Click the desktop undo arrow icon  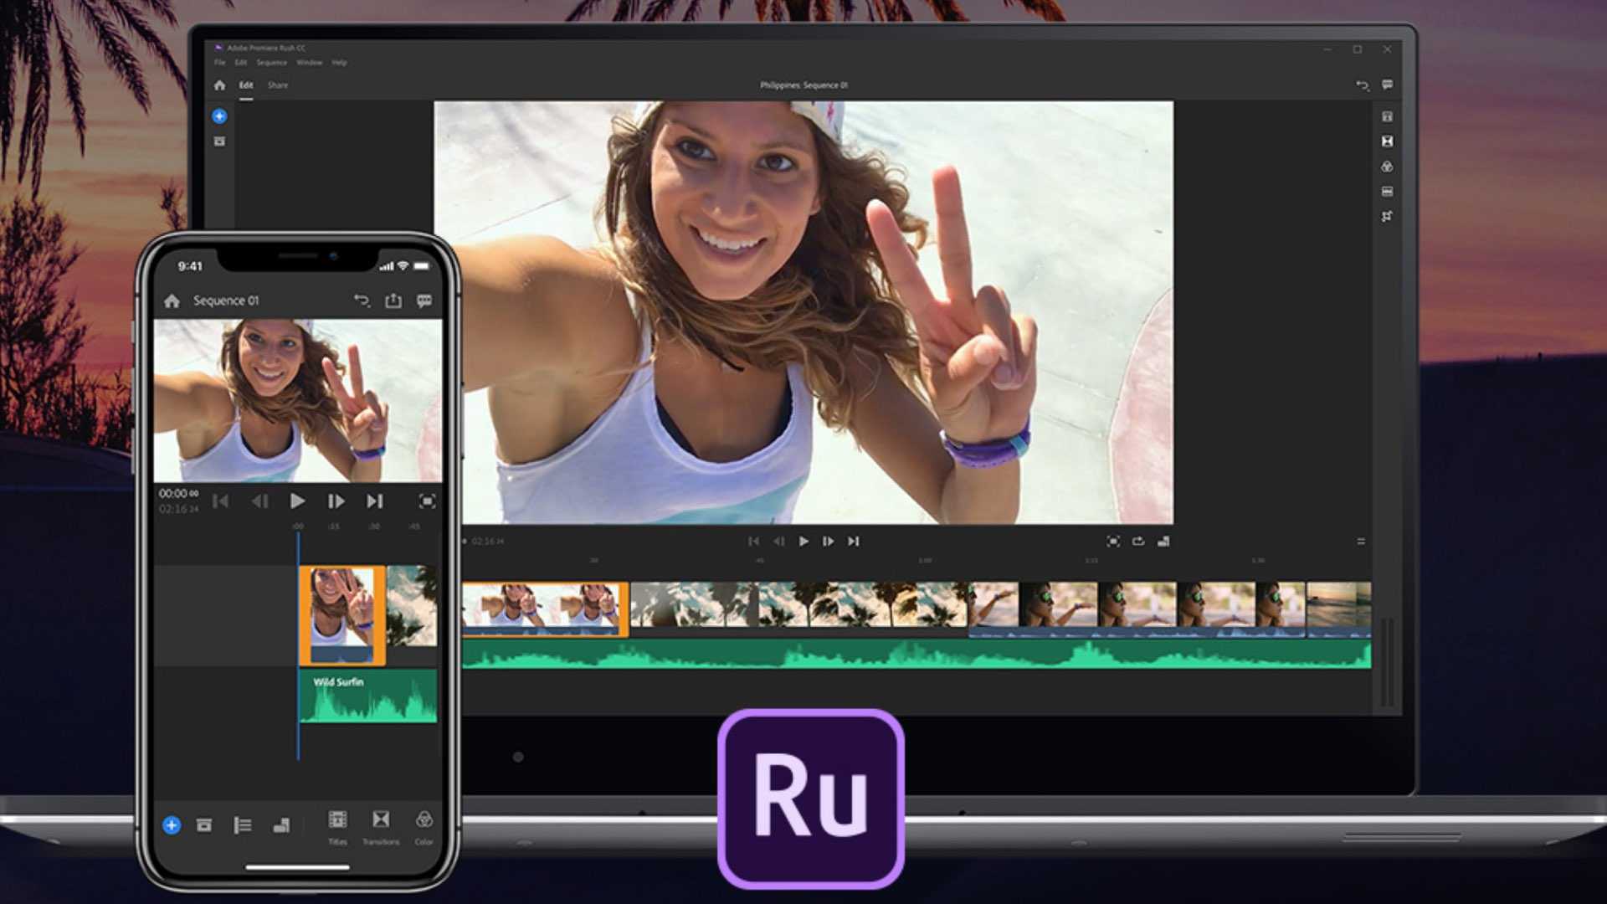point(1362,85)
